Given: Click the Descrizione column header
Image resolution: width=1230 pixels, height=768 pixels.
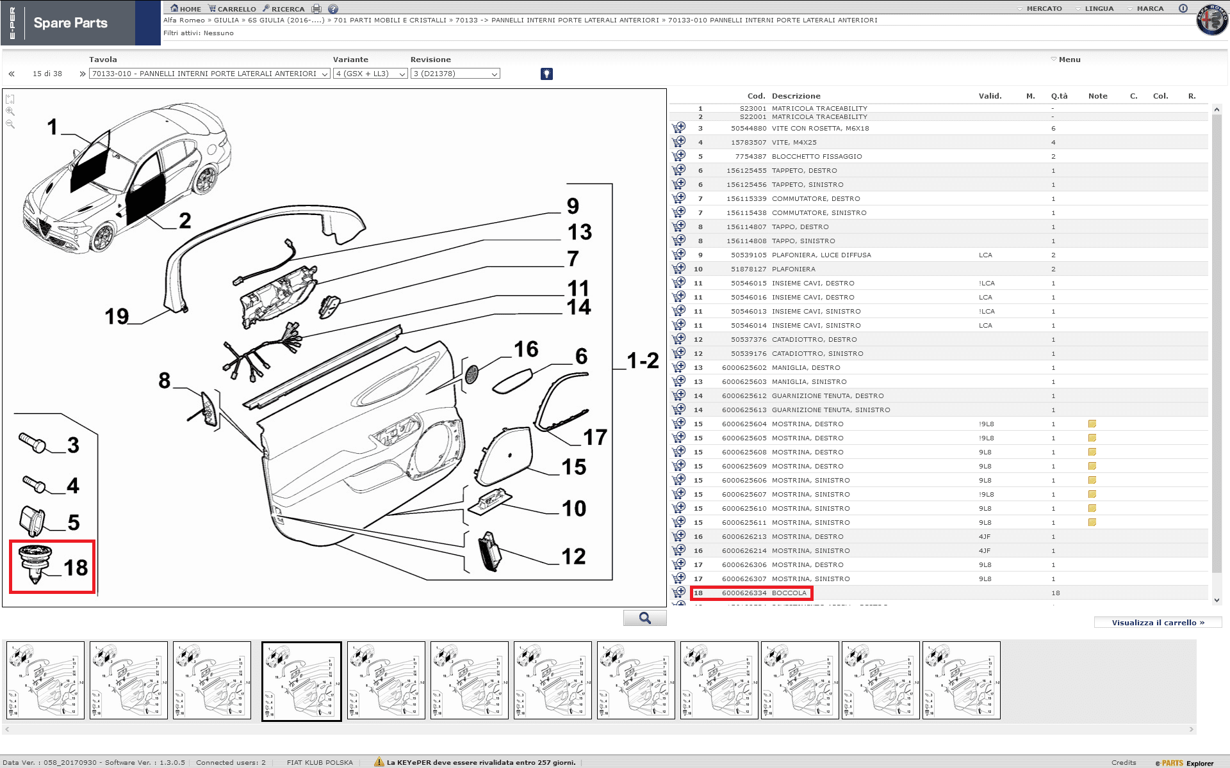Looking at the screenshot, I should pyautogui.click(x=796, y=96).
